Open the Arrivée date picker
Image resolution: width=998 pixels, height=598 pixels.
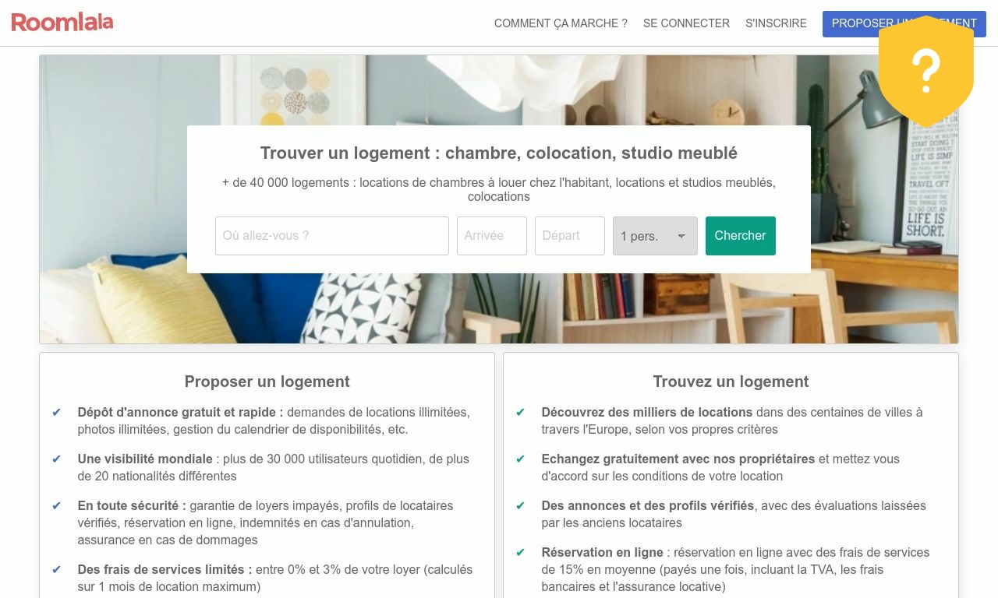[x=492, y=236]
